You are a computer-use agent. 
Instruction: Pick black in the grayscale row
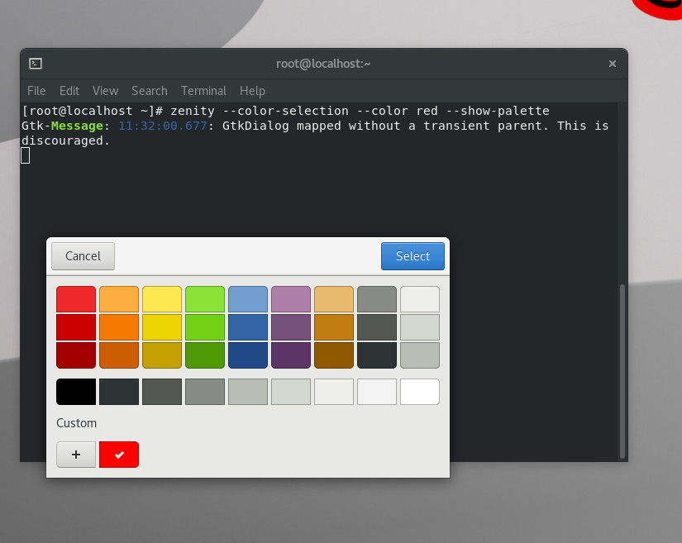pyautogui.click(x=76, y=392)
